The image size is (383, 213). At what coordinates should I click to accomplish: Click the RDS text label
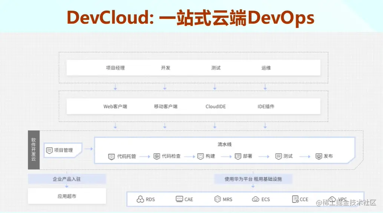[150, 199]
